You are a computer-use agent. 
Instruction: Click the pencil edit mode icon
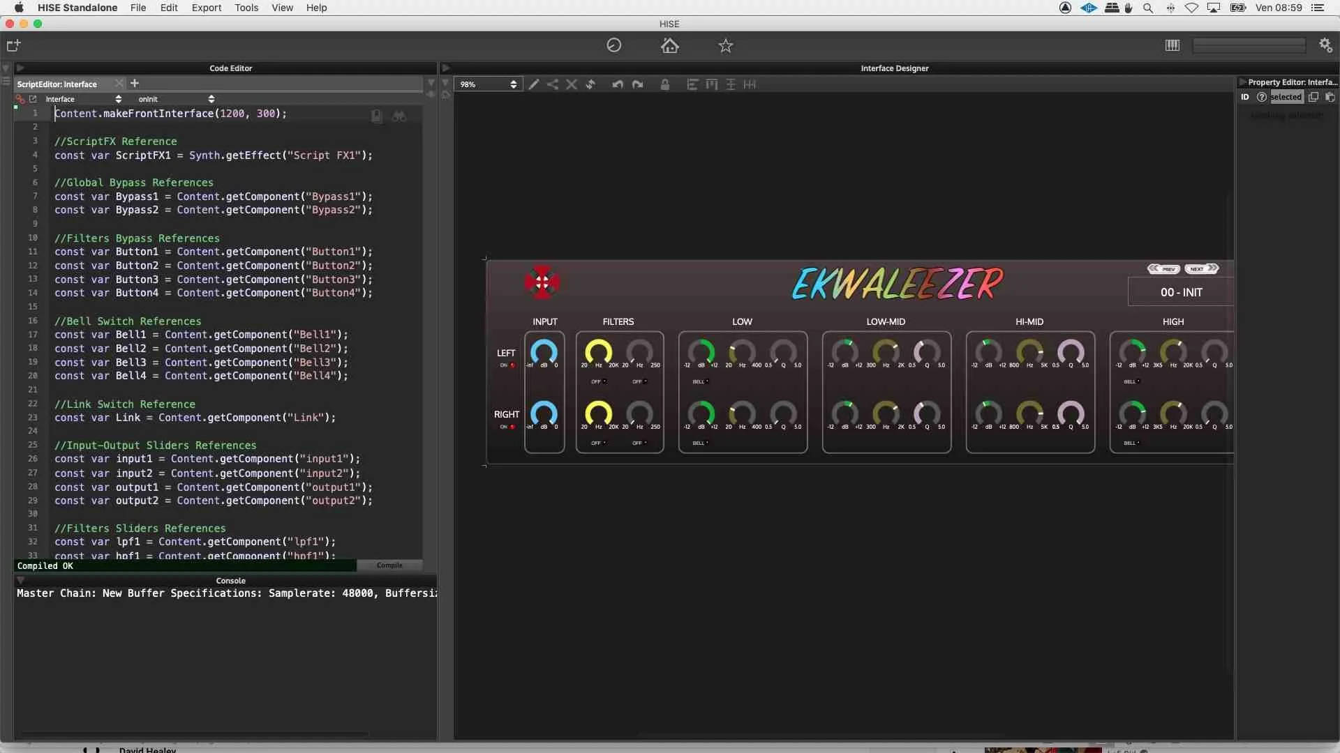click(x=534, y=84)
